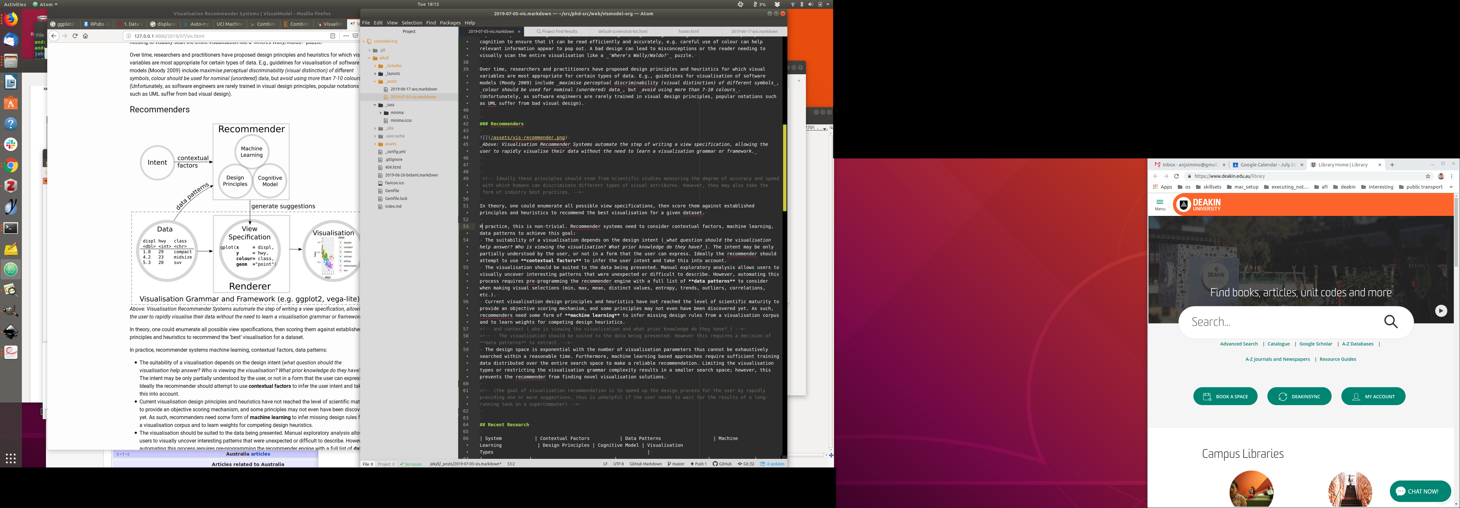This screenshot has width=1460, height=508.
Task: Expand hidden Chrome bookmarks chevron
Action: tap(1451, 187)
